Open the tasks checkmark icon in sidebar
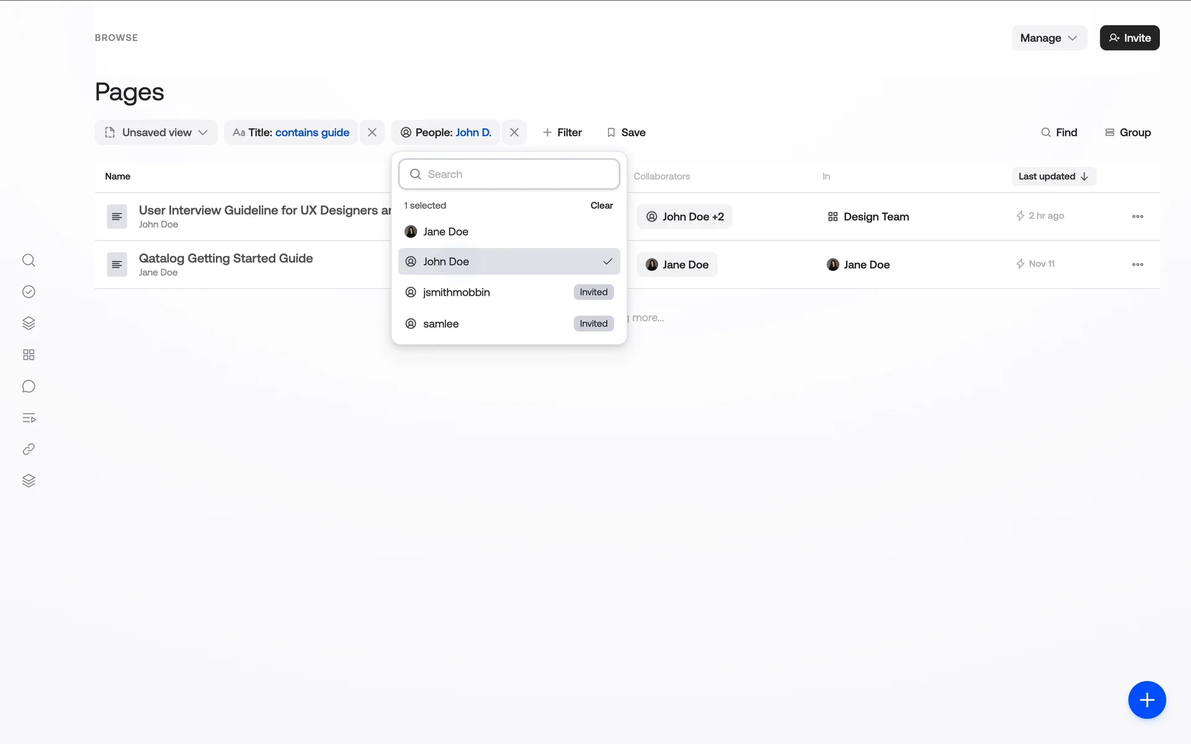The width and height of the screenshot is (1191, 744). click(29, 292)
